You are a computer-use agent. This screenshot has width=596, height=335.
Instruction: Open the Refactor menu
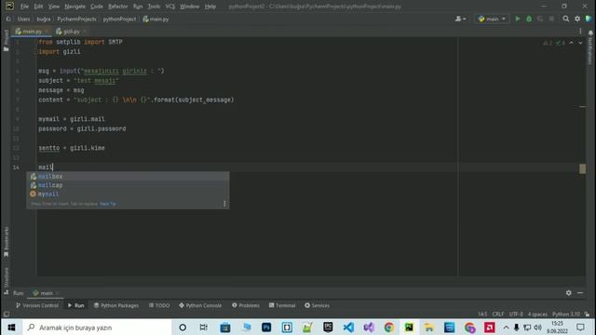[118, 7]
